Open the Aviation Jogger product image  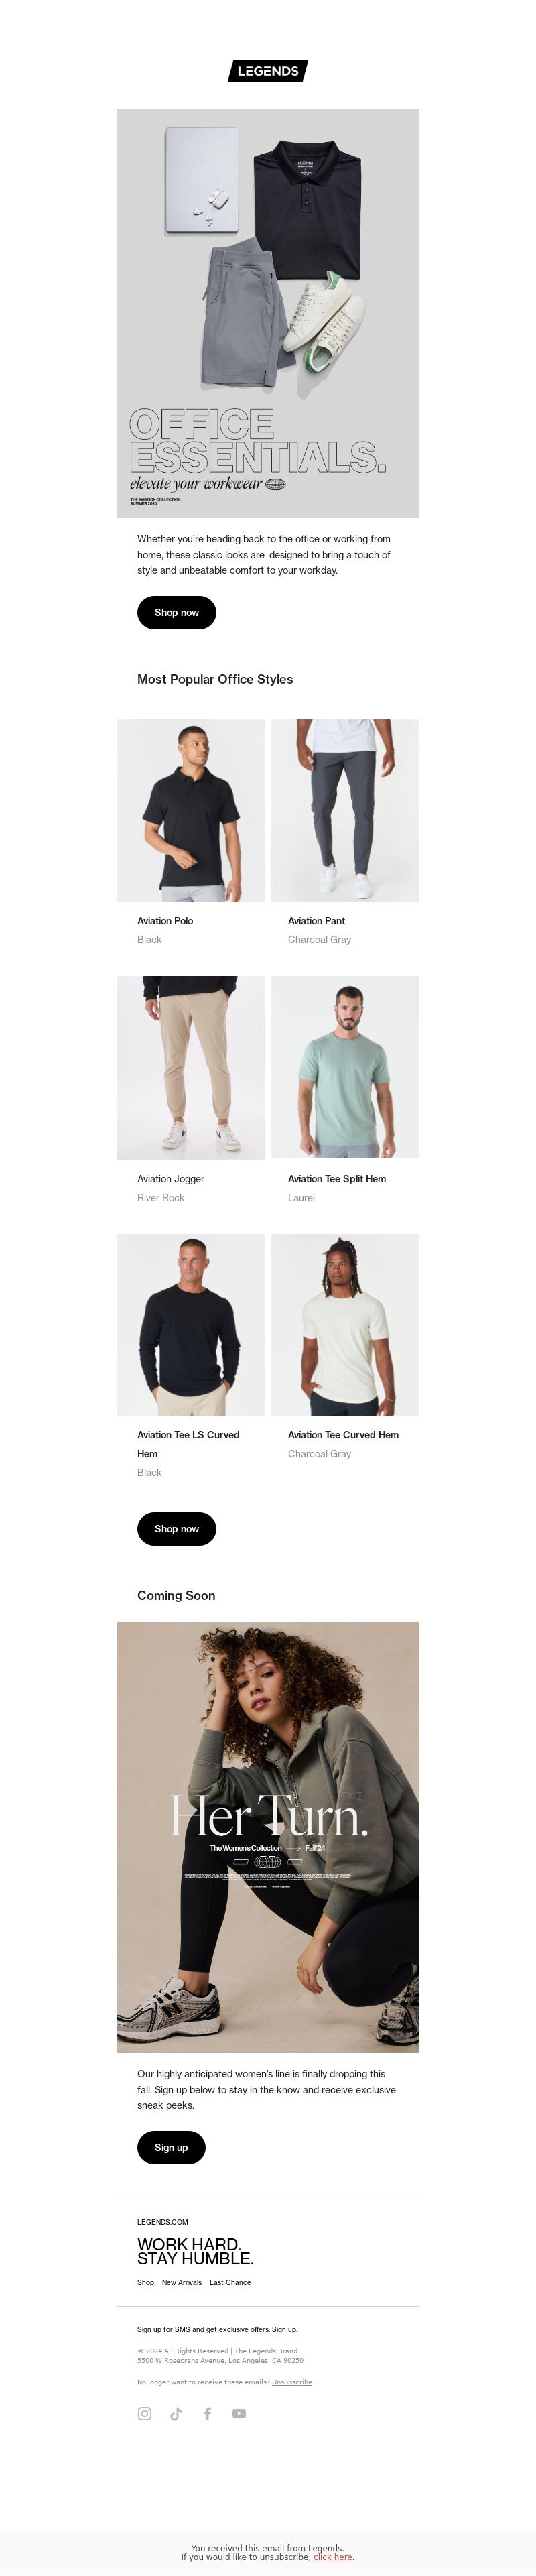tap(191, 1068)
